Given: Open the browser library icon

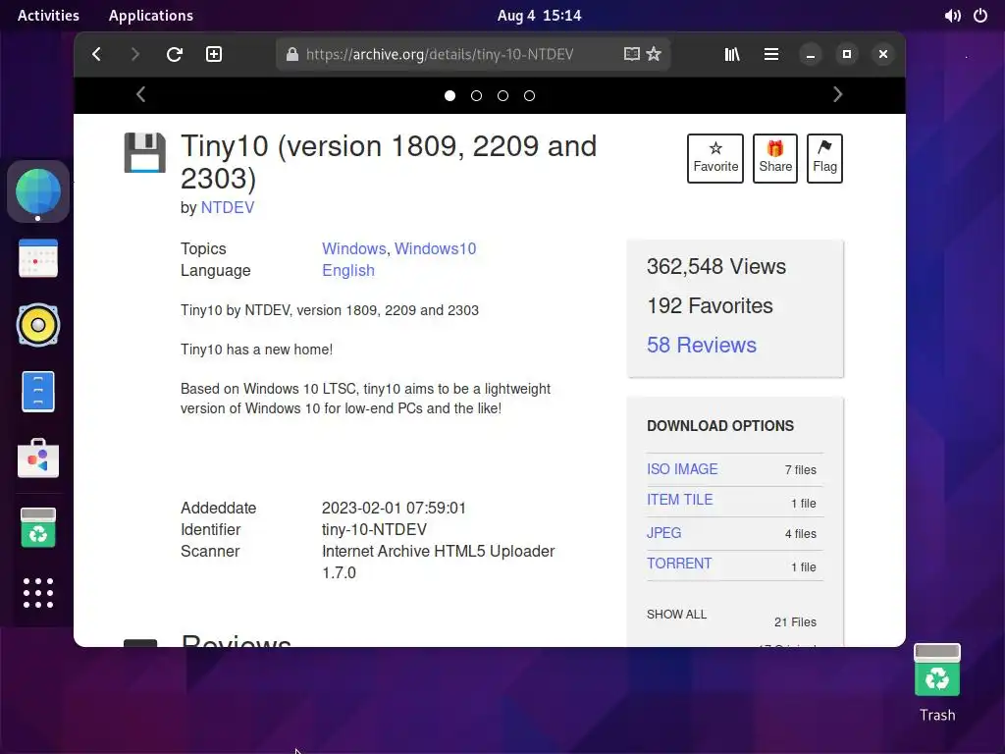Looking at the screenshot, I should (732, 55).
